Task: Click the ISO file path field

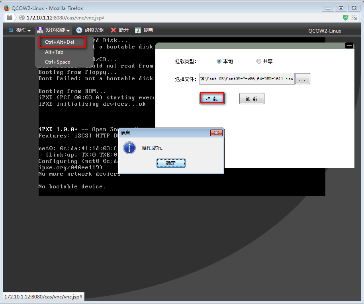Action: point(247,79)
